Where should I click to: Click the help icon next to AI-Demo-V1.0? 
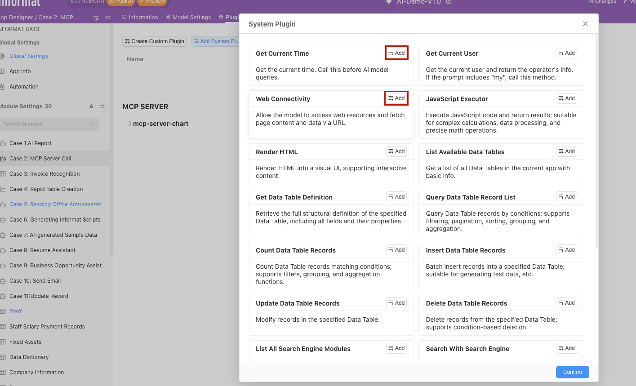point(449,2)
